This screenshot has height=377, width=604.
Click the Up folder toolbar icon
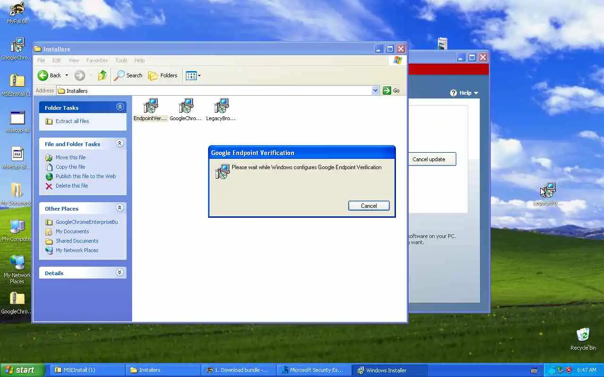click(102, 75)
